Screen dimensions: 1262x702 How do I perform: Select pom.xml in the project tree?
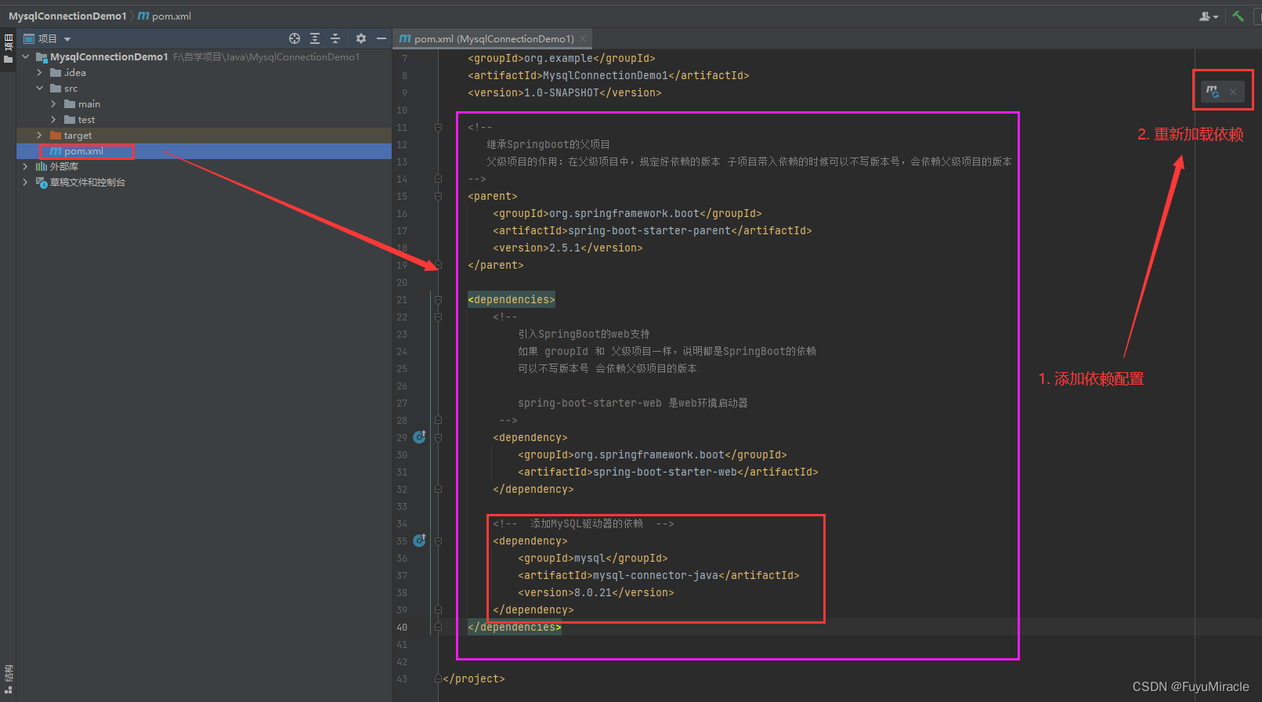tap(204, 151)
